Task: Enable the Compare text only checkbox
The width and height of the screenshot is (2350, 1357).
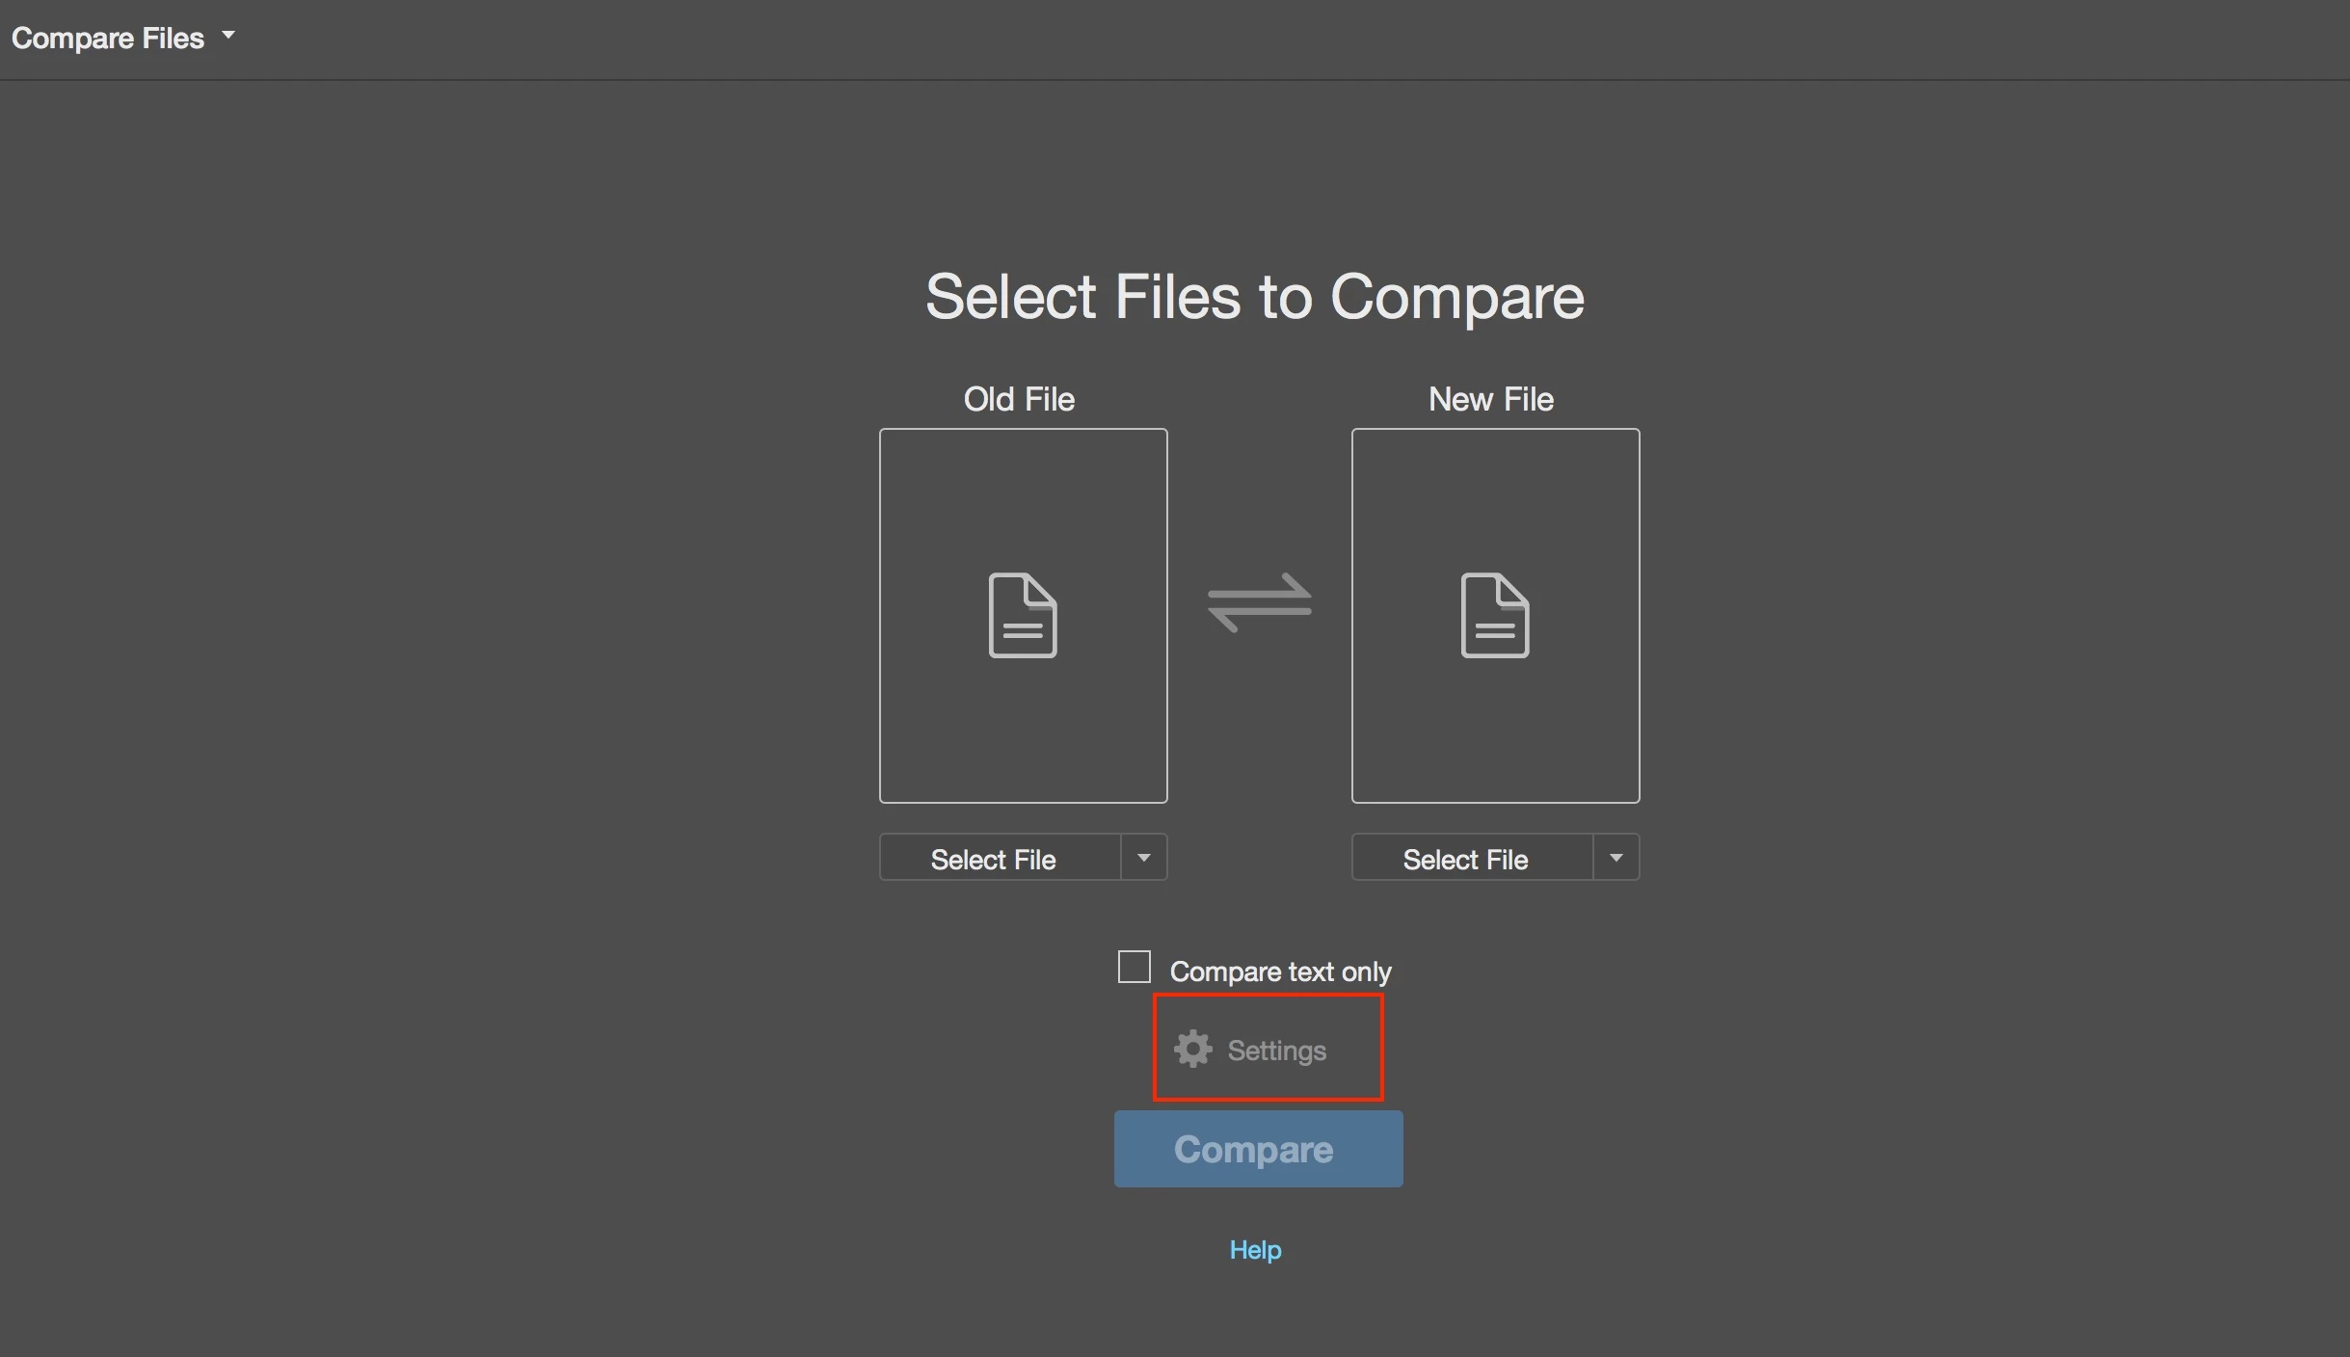Action: (x=1134, y=967)
